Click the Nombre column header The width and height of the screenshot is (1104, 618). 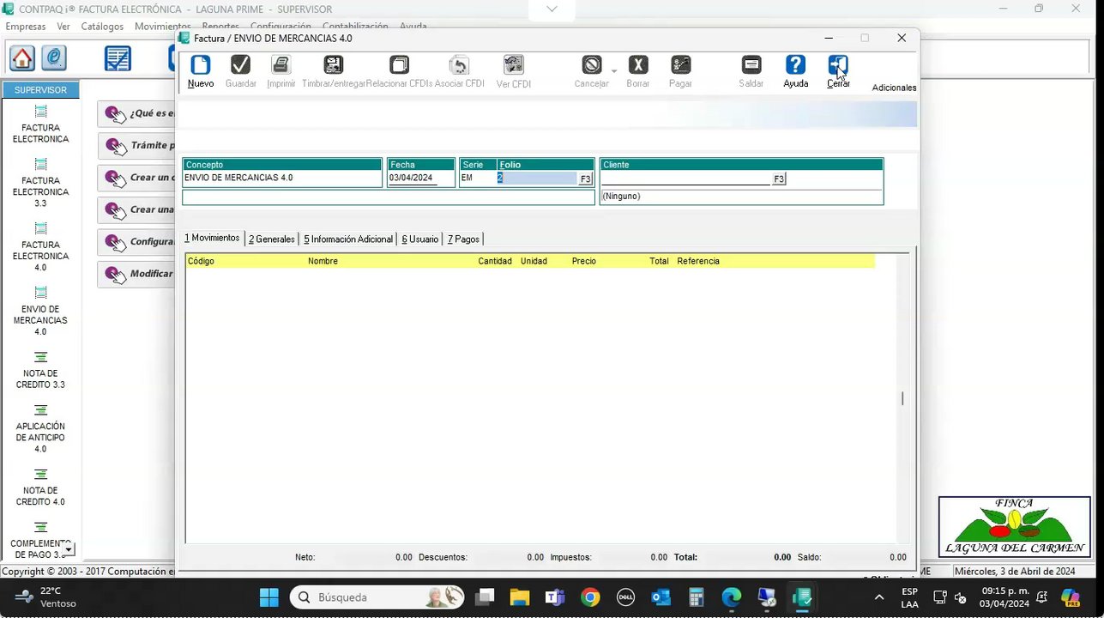323,261
